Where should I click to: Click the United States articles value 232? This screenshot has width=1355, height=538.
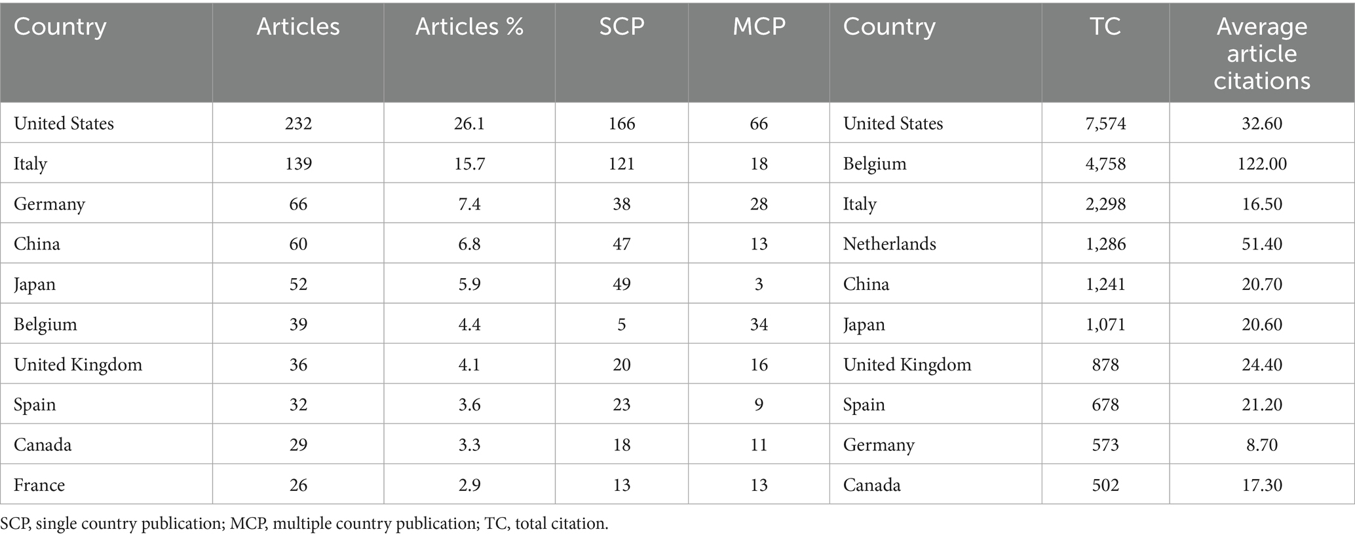click(x=298, y=123)
